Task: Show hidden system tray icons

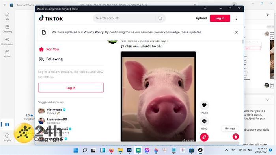Action: (227, 150)
